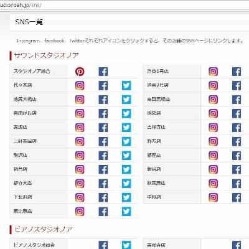
Task: Visit 恵比寿店 Twitter
Action: [x=126, y=212]
